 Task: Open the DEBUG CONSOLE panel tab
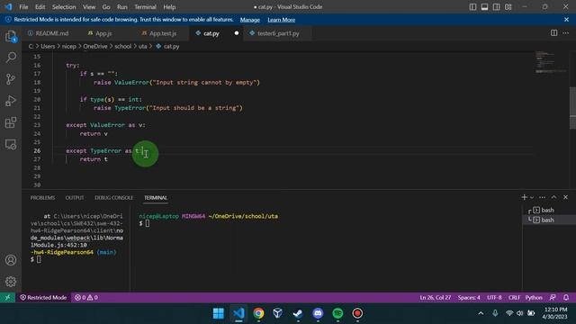click(x=114, y=198)
